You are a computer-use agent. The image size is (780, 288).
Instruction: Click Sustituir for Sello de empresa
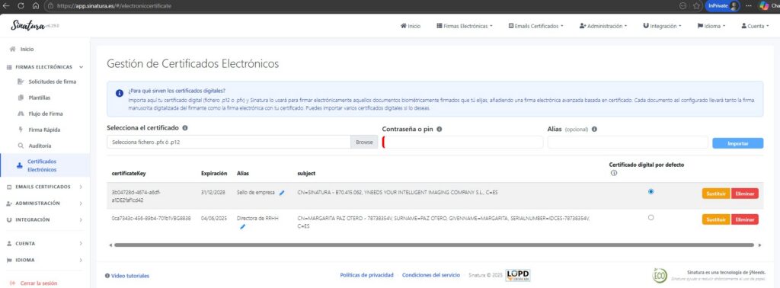coord(716,194)
